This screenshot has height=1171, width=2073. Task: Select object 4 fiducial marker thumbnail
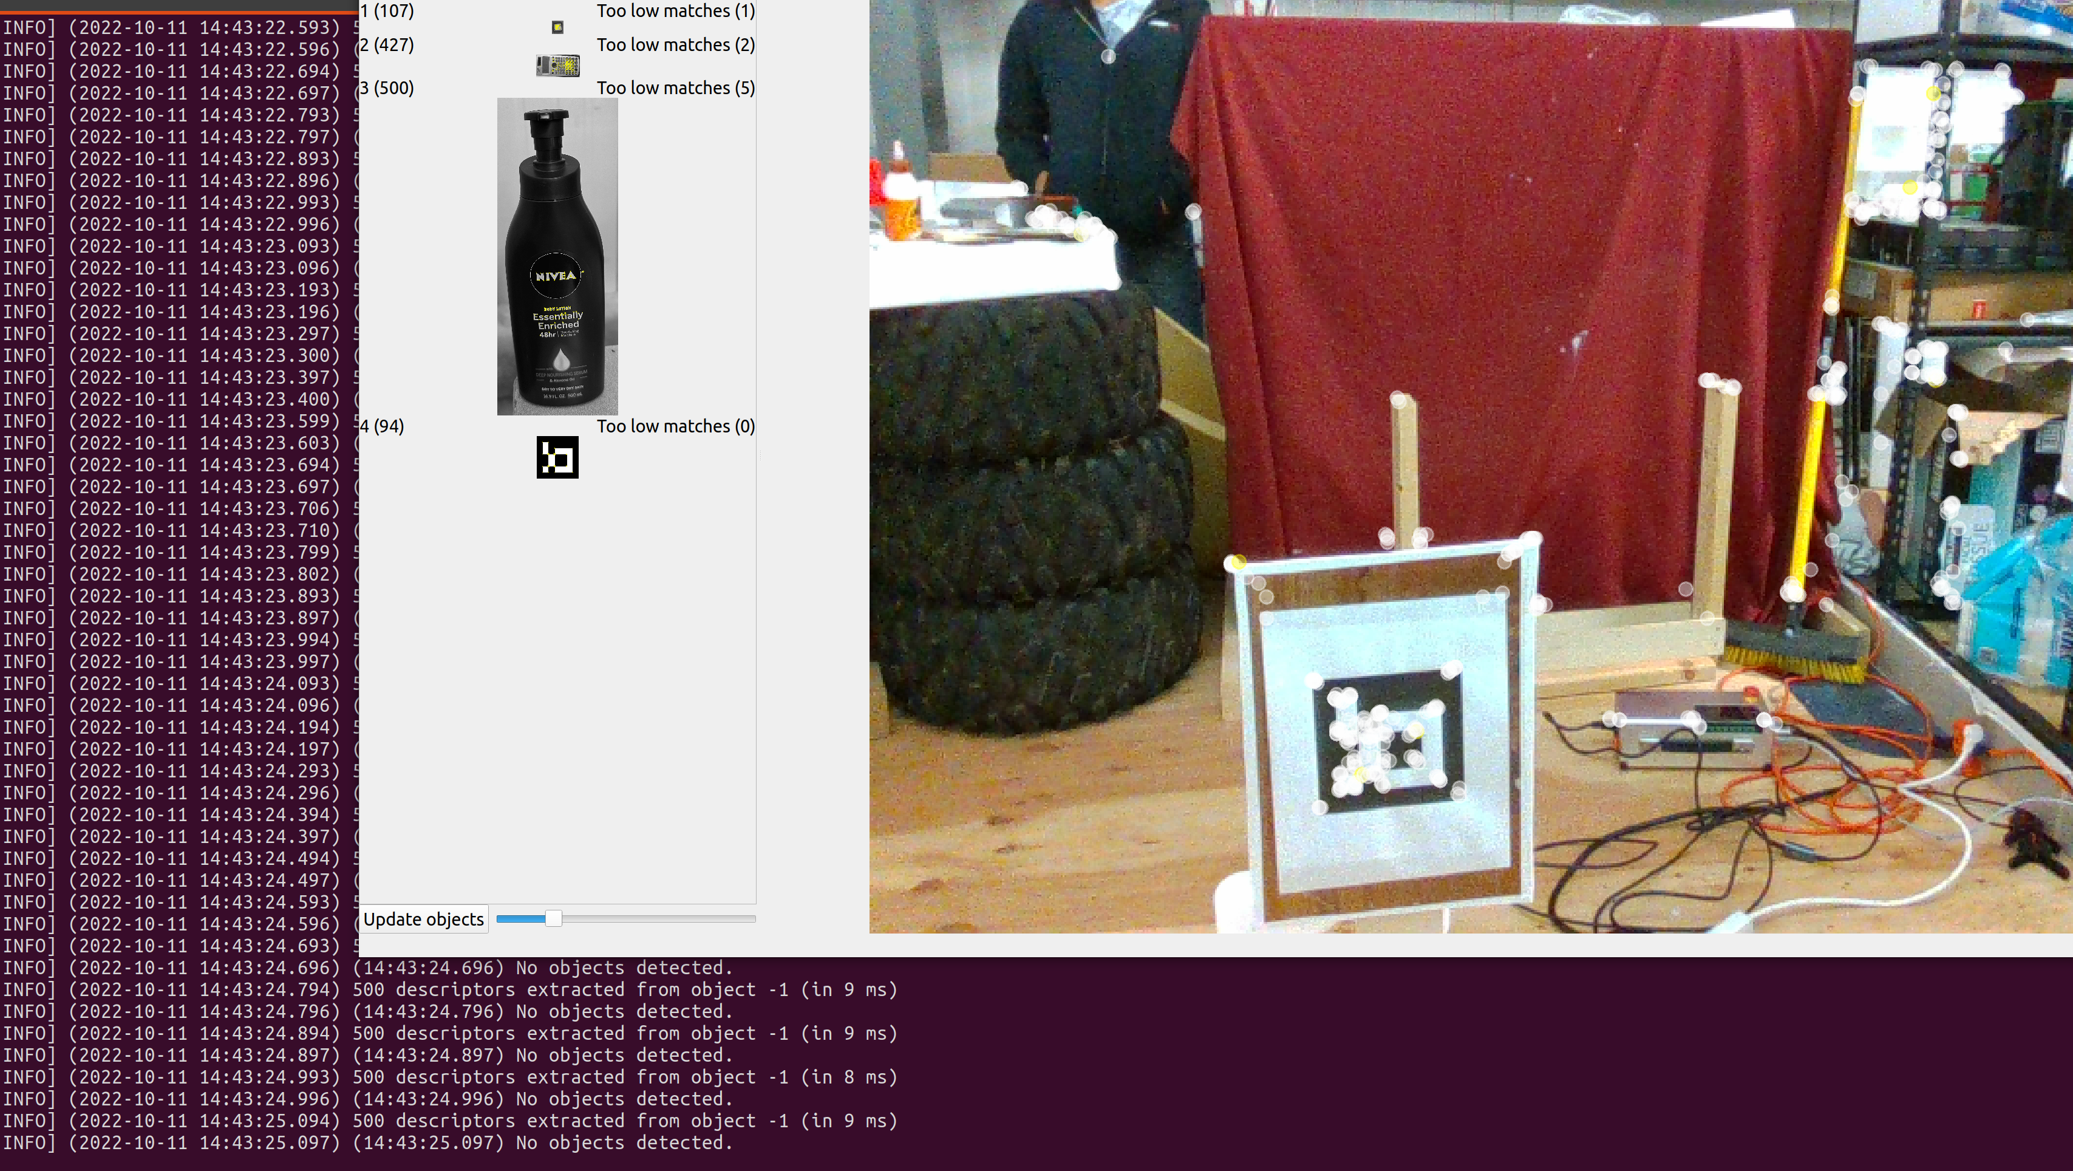click(557, 457)
